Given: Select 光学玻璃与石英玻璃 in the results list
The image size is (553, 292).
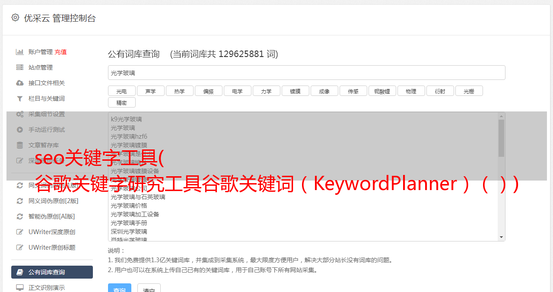Looking at the screenshot, I should coord(138,197).
